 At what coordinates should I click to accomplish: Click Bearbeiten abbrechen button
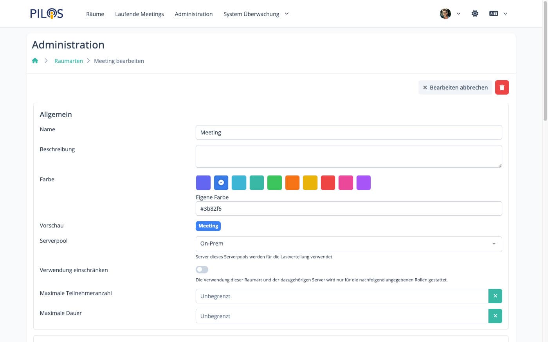[455, 88]
